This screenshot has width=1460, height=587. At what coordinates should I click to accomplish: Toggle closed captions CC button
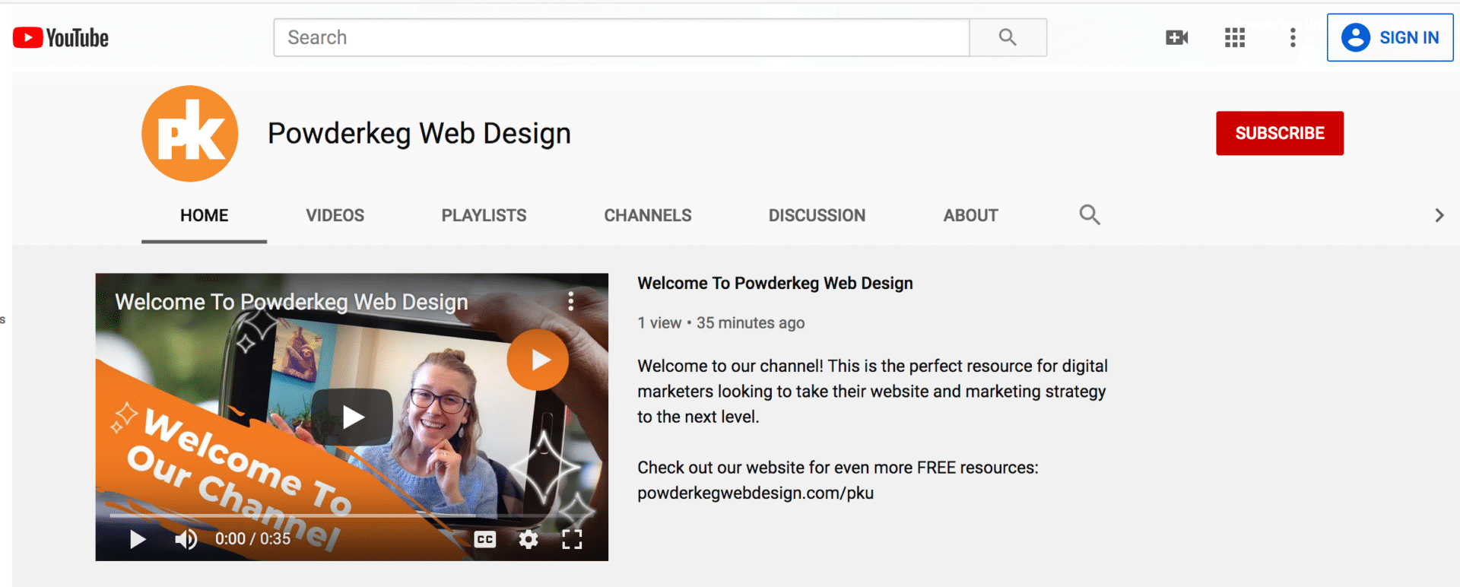coord(485,539)
